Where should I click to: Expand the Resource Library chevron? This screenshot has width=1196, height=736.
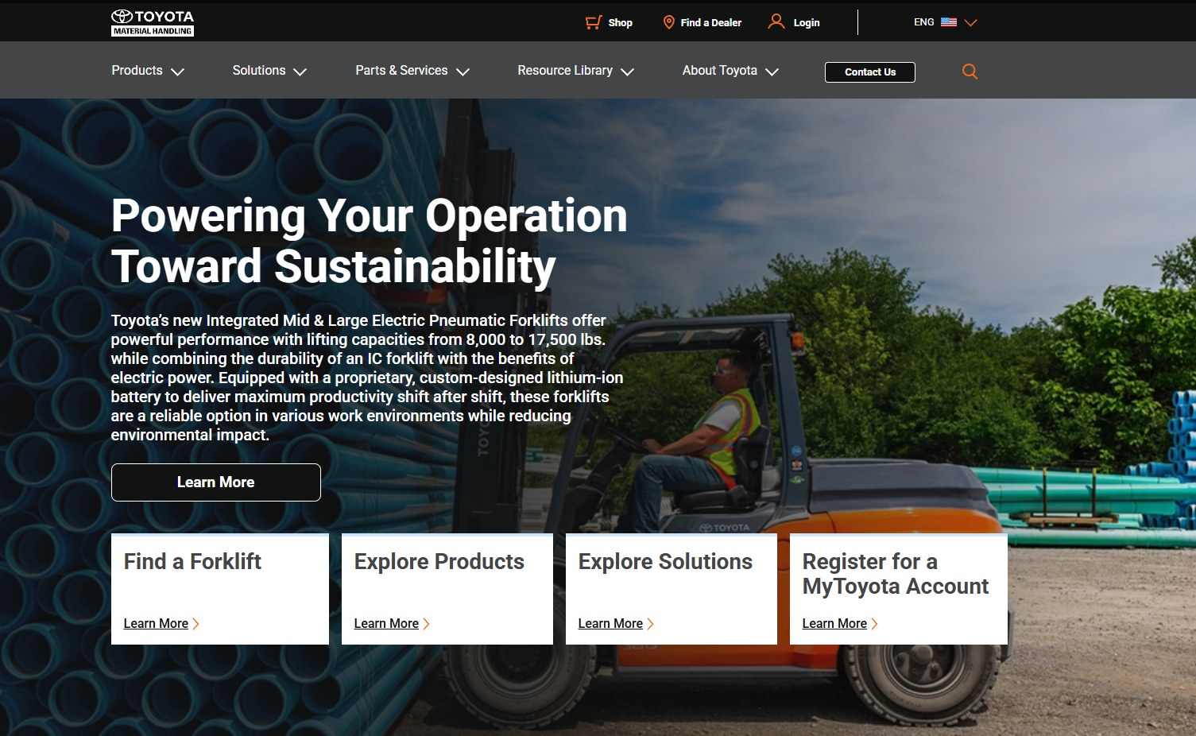(x=628, y=72)
